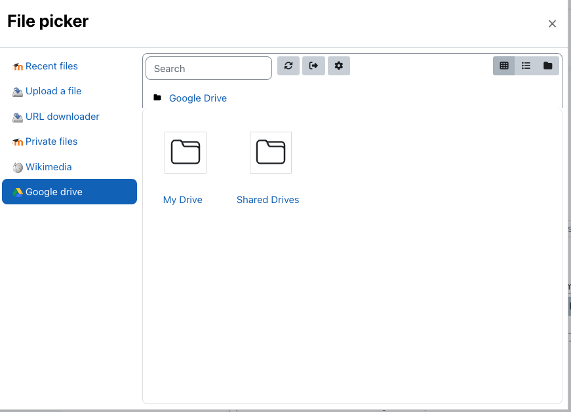Click the logout icon button
Viewport: 571px width, 412px height.
click(313, 66)
